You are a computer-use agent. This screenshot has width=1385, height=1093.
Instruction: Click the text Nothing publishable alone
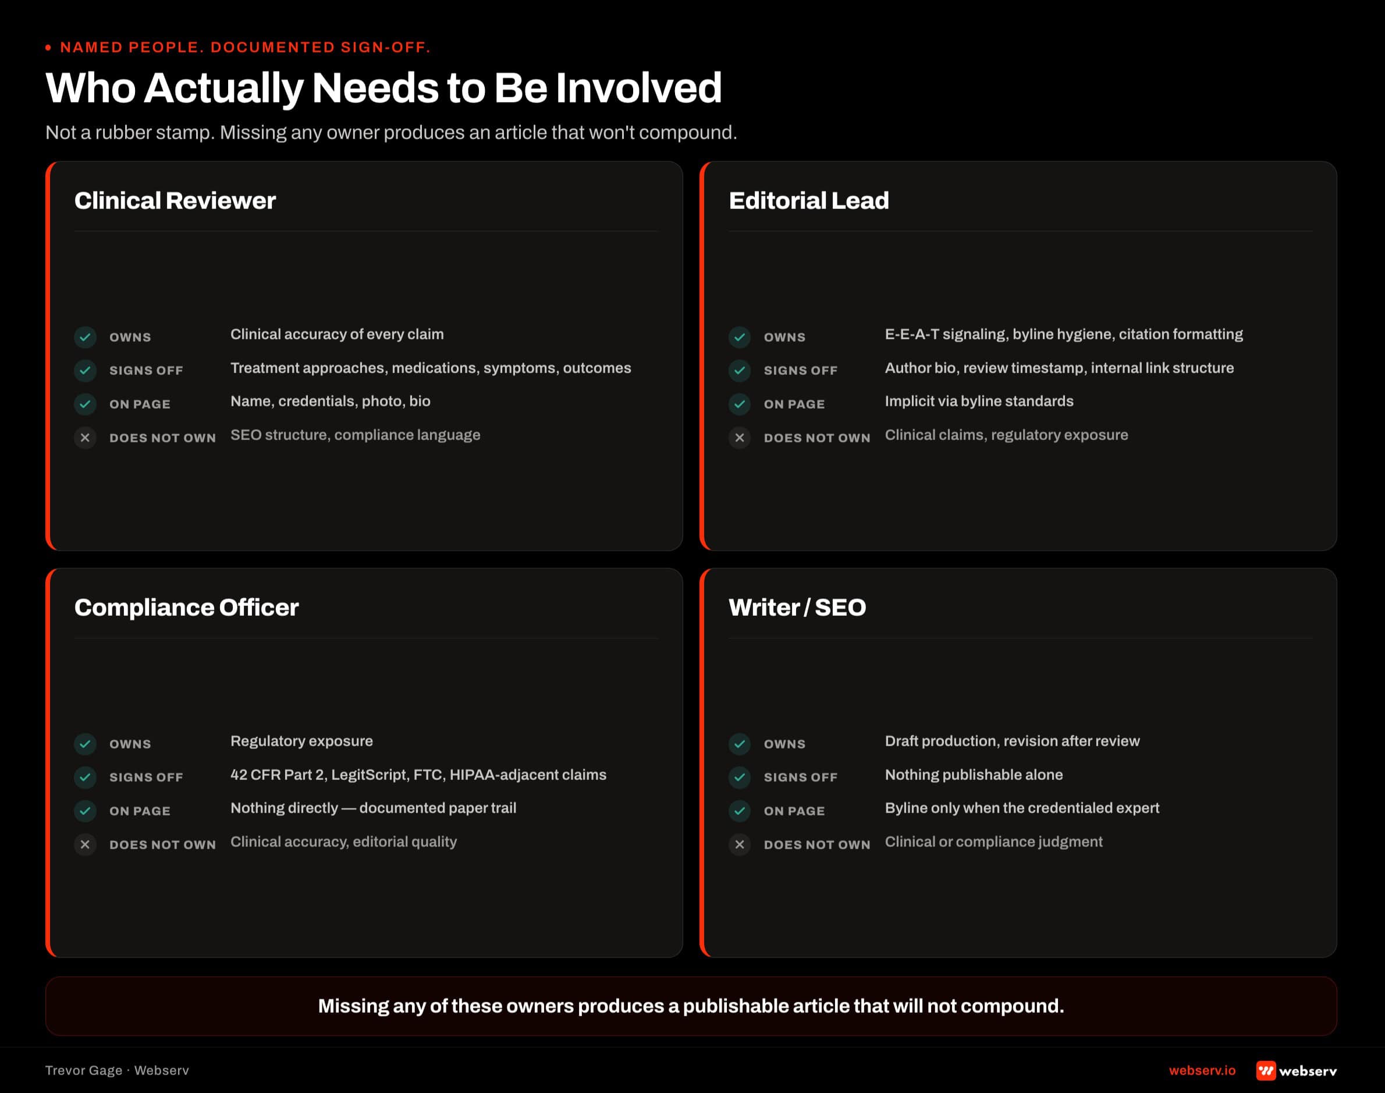coord(974,775)
